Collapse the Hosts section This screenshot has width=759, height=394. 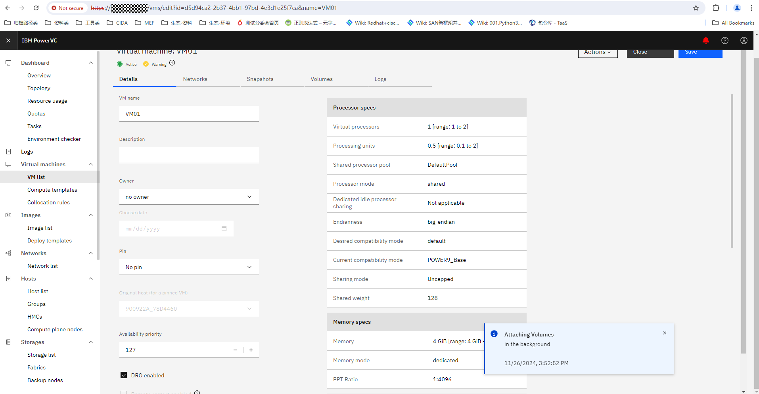91,279
